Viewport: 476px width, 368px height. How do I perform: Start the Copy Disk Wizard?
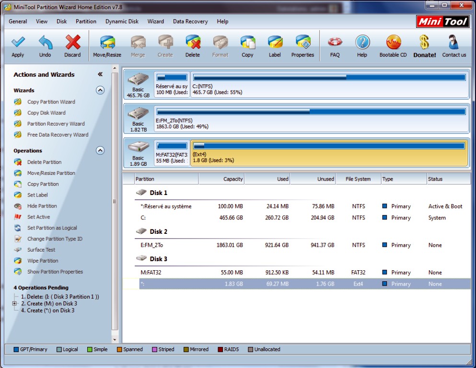[x=46, y=113]
